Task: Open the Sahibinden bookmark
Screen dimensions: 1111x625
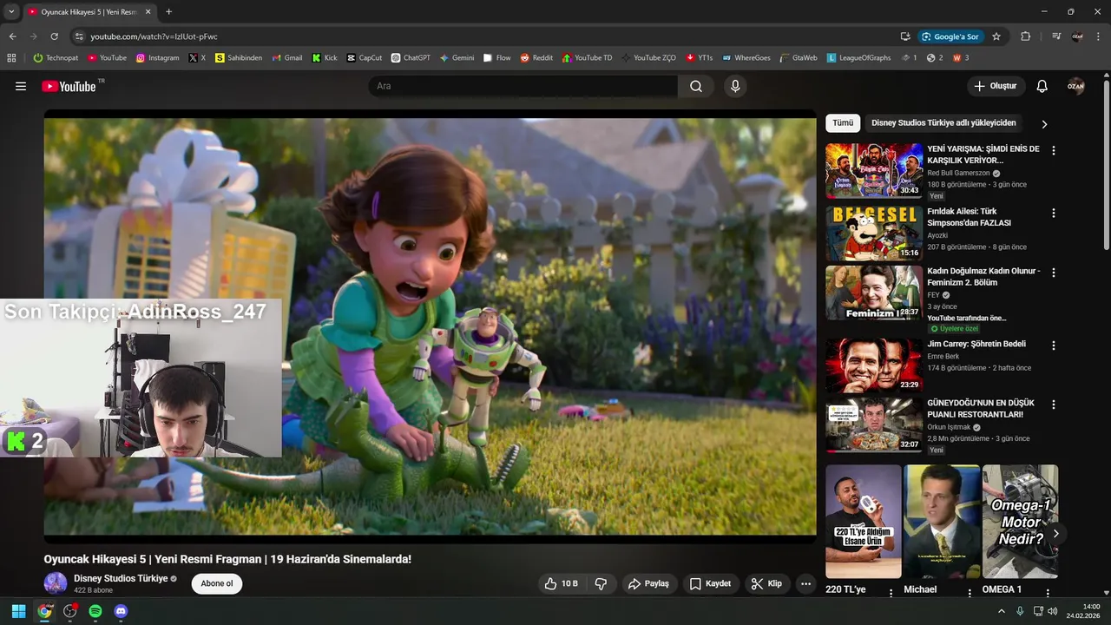Action: click(239, 58)
